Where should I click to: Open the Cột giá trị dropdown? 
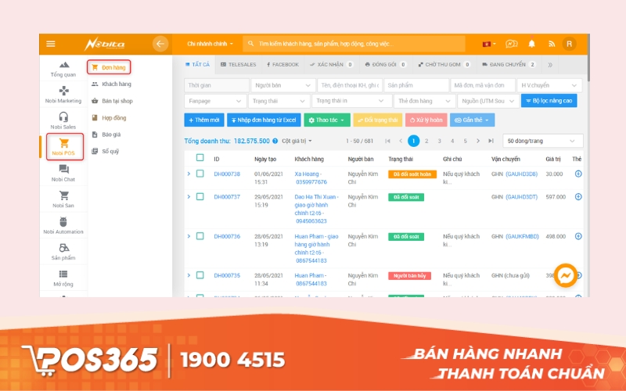297,141
